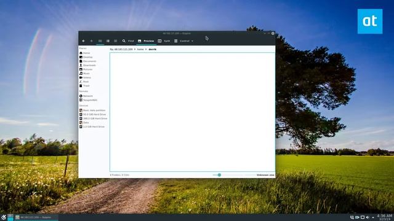Select the 388.0 GiB Hard Drive
This screenshot has height=221, width=394.
(93, 118)
